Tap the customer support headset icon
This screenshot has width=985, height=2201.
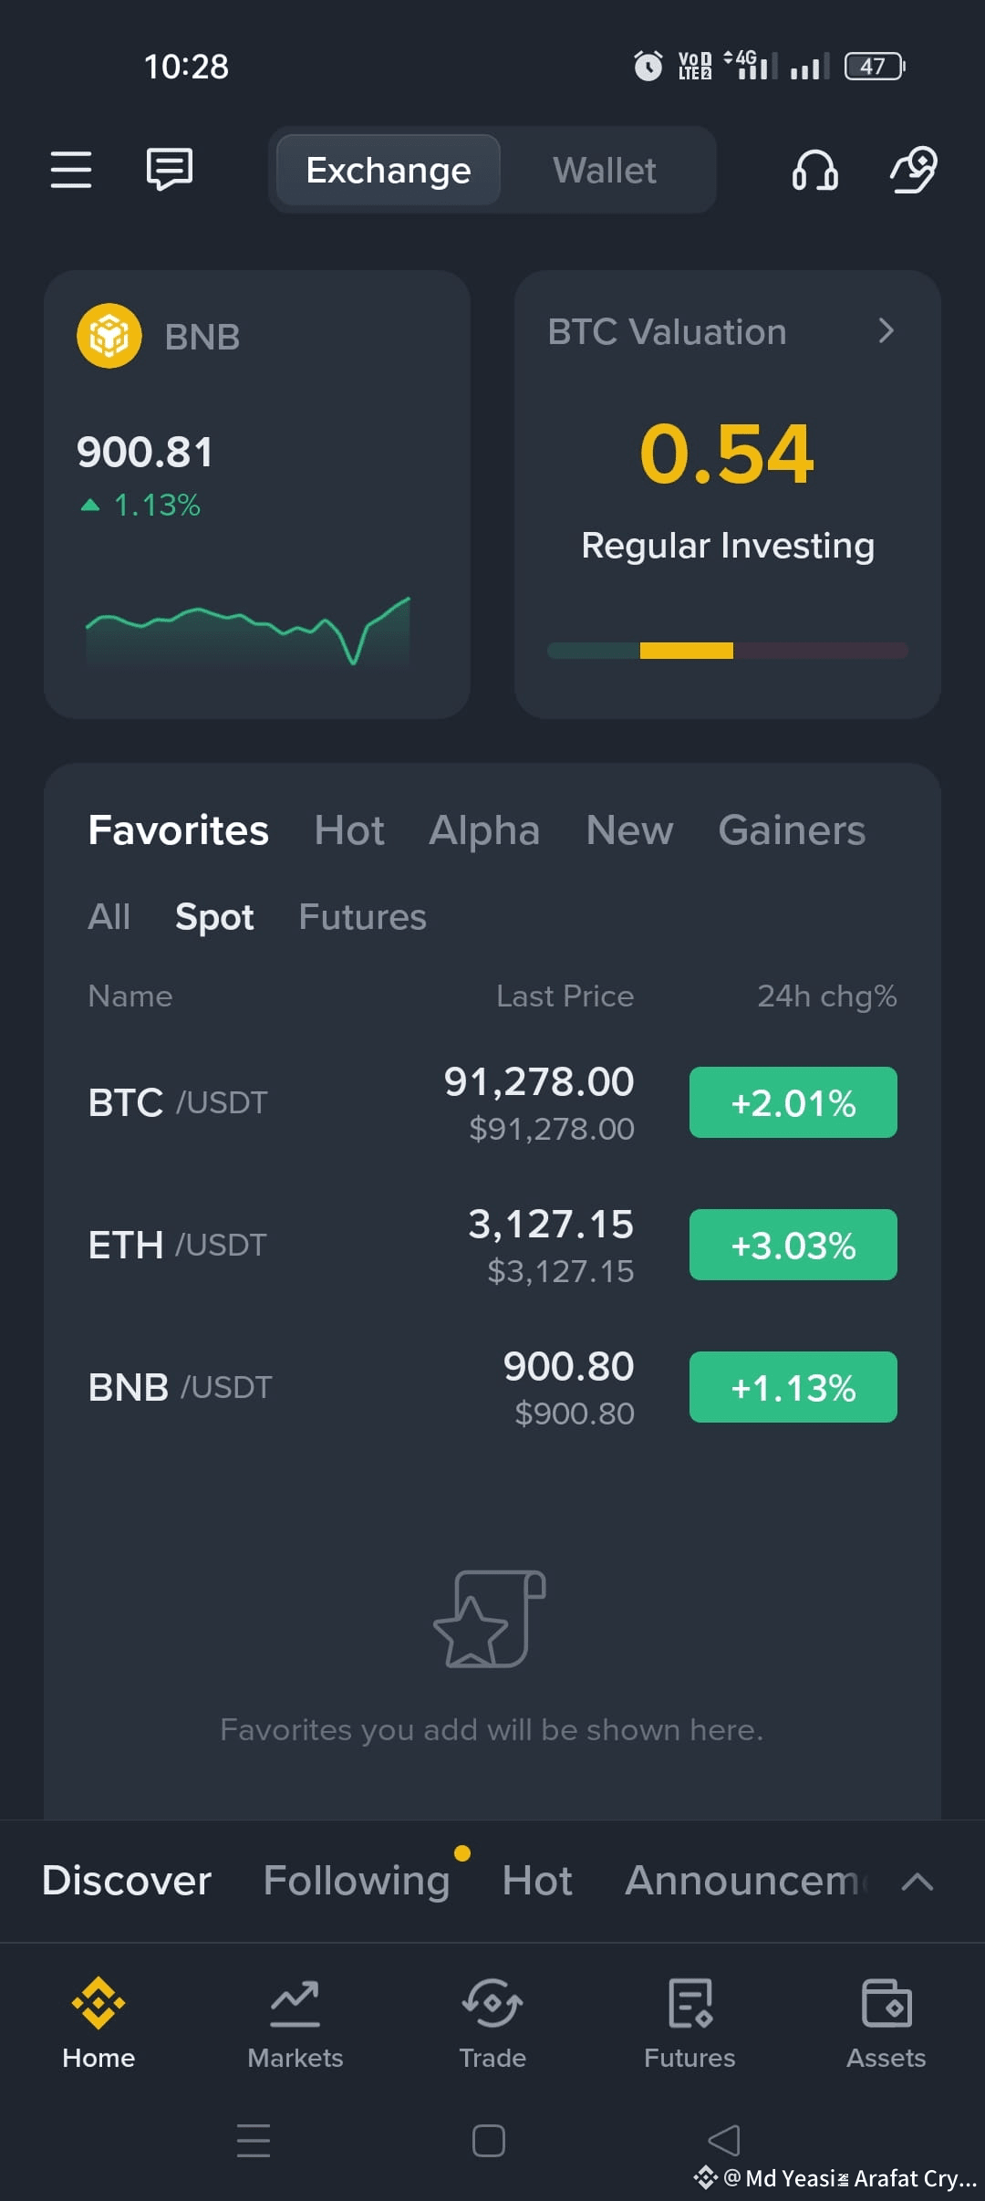pos(814,170)
